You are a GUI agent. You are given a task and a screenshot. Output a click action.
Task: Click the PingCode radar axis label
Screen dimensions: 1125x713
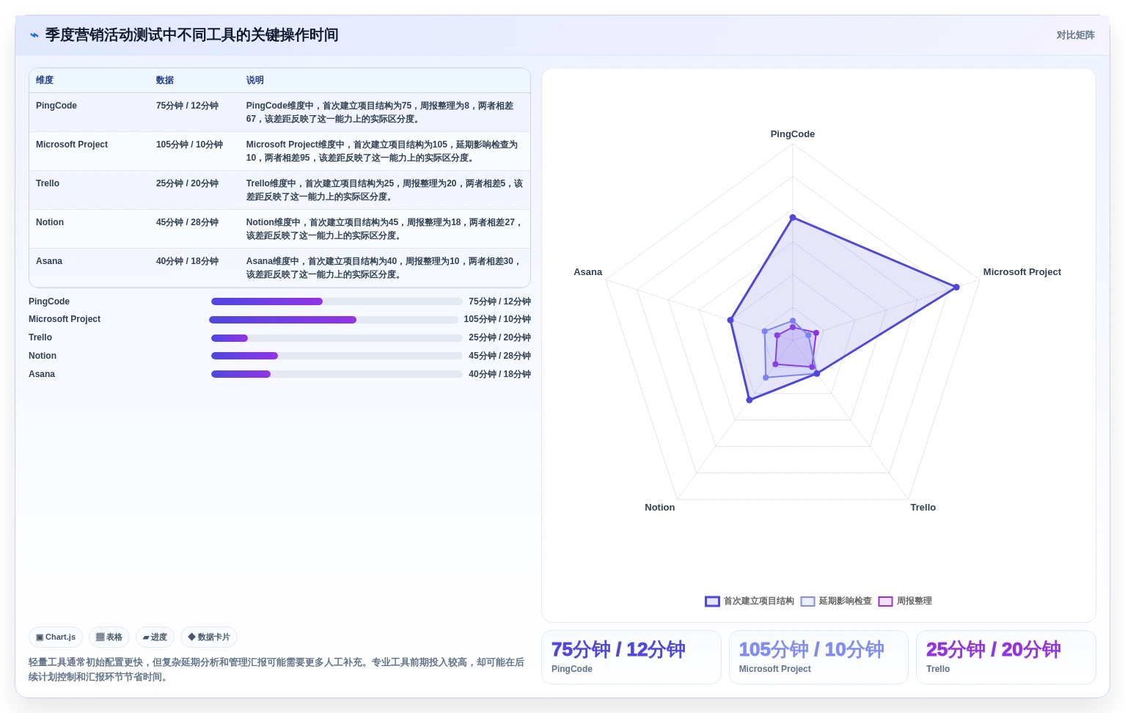[x=793, y=134]
